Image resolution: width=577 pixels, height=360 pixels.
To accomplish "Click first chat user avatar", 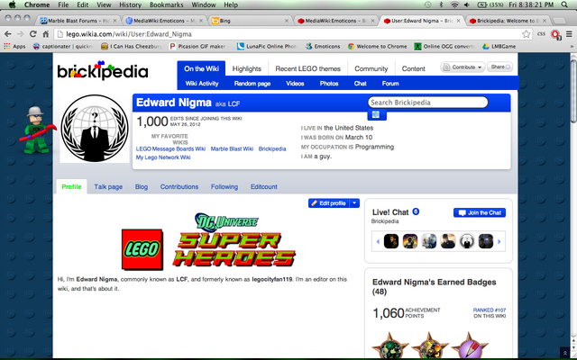I will point(391,241).
